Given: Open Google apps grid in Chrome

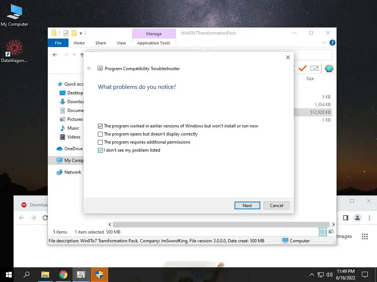Looking at the screenshot, I should [x=365, y=236].
